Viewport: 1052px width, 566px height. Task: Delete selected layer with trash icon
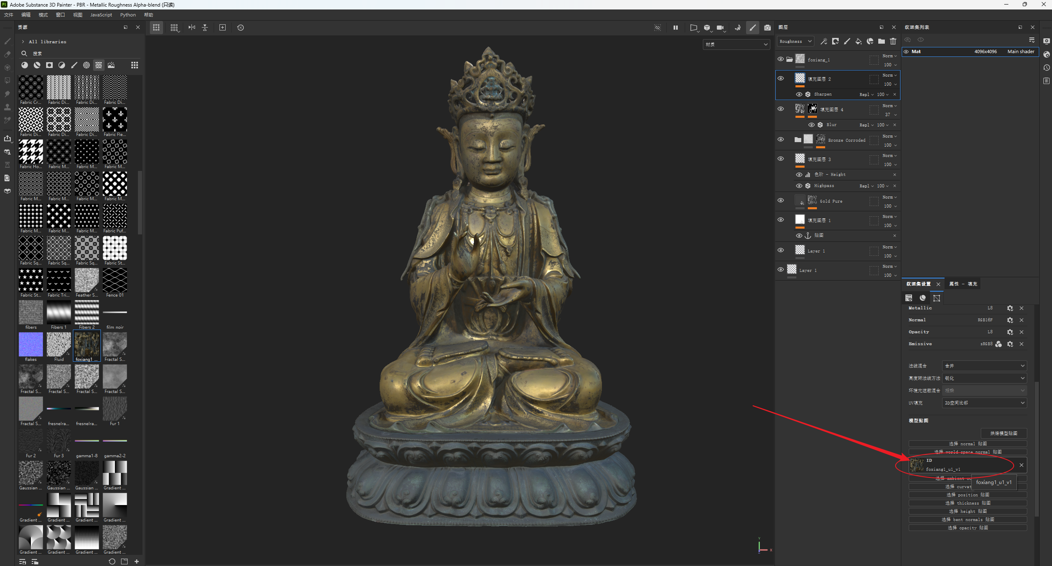point(893,41)
